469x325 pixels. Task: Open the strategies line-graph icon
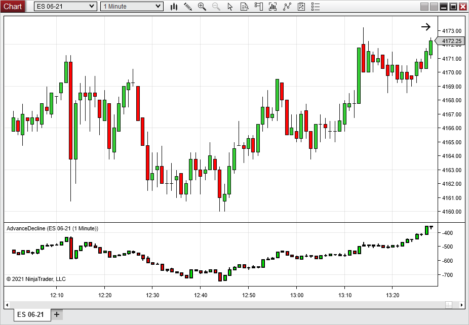(x=287, y=7)
